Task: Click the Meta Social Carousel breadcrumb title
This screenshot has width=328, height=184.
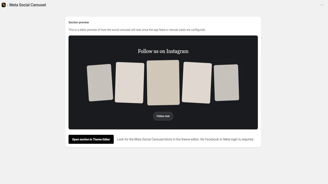Action: tap(27, 5)
